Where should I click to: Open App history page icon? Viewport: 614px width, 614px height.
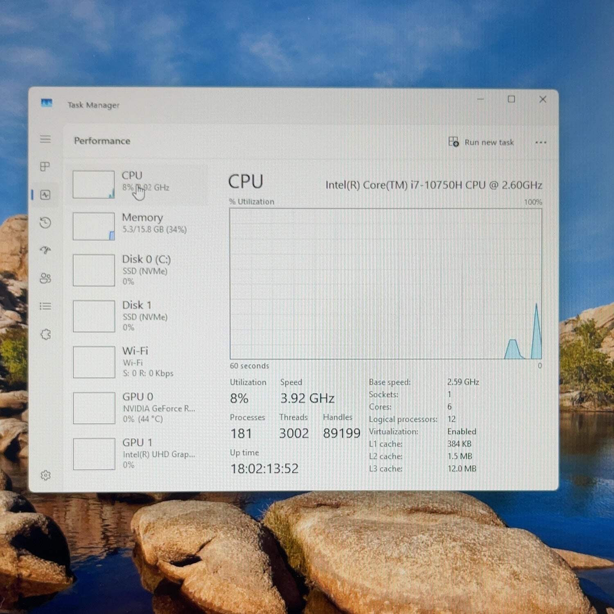(45, 223)
